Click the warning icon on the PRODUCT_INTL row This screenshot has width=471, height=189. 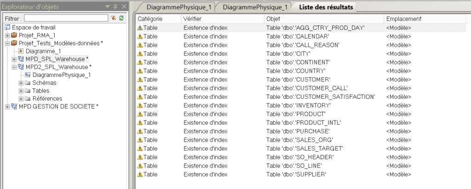140,123
